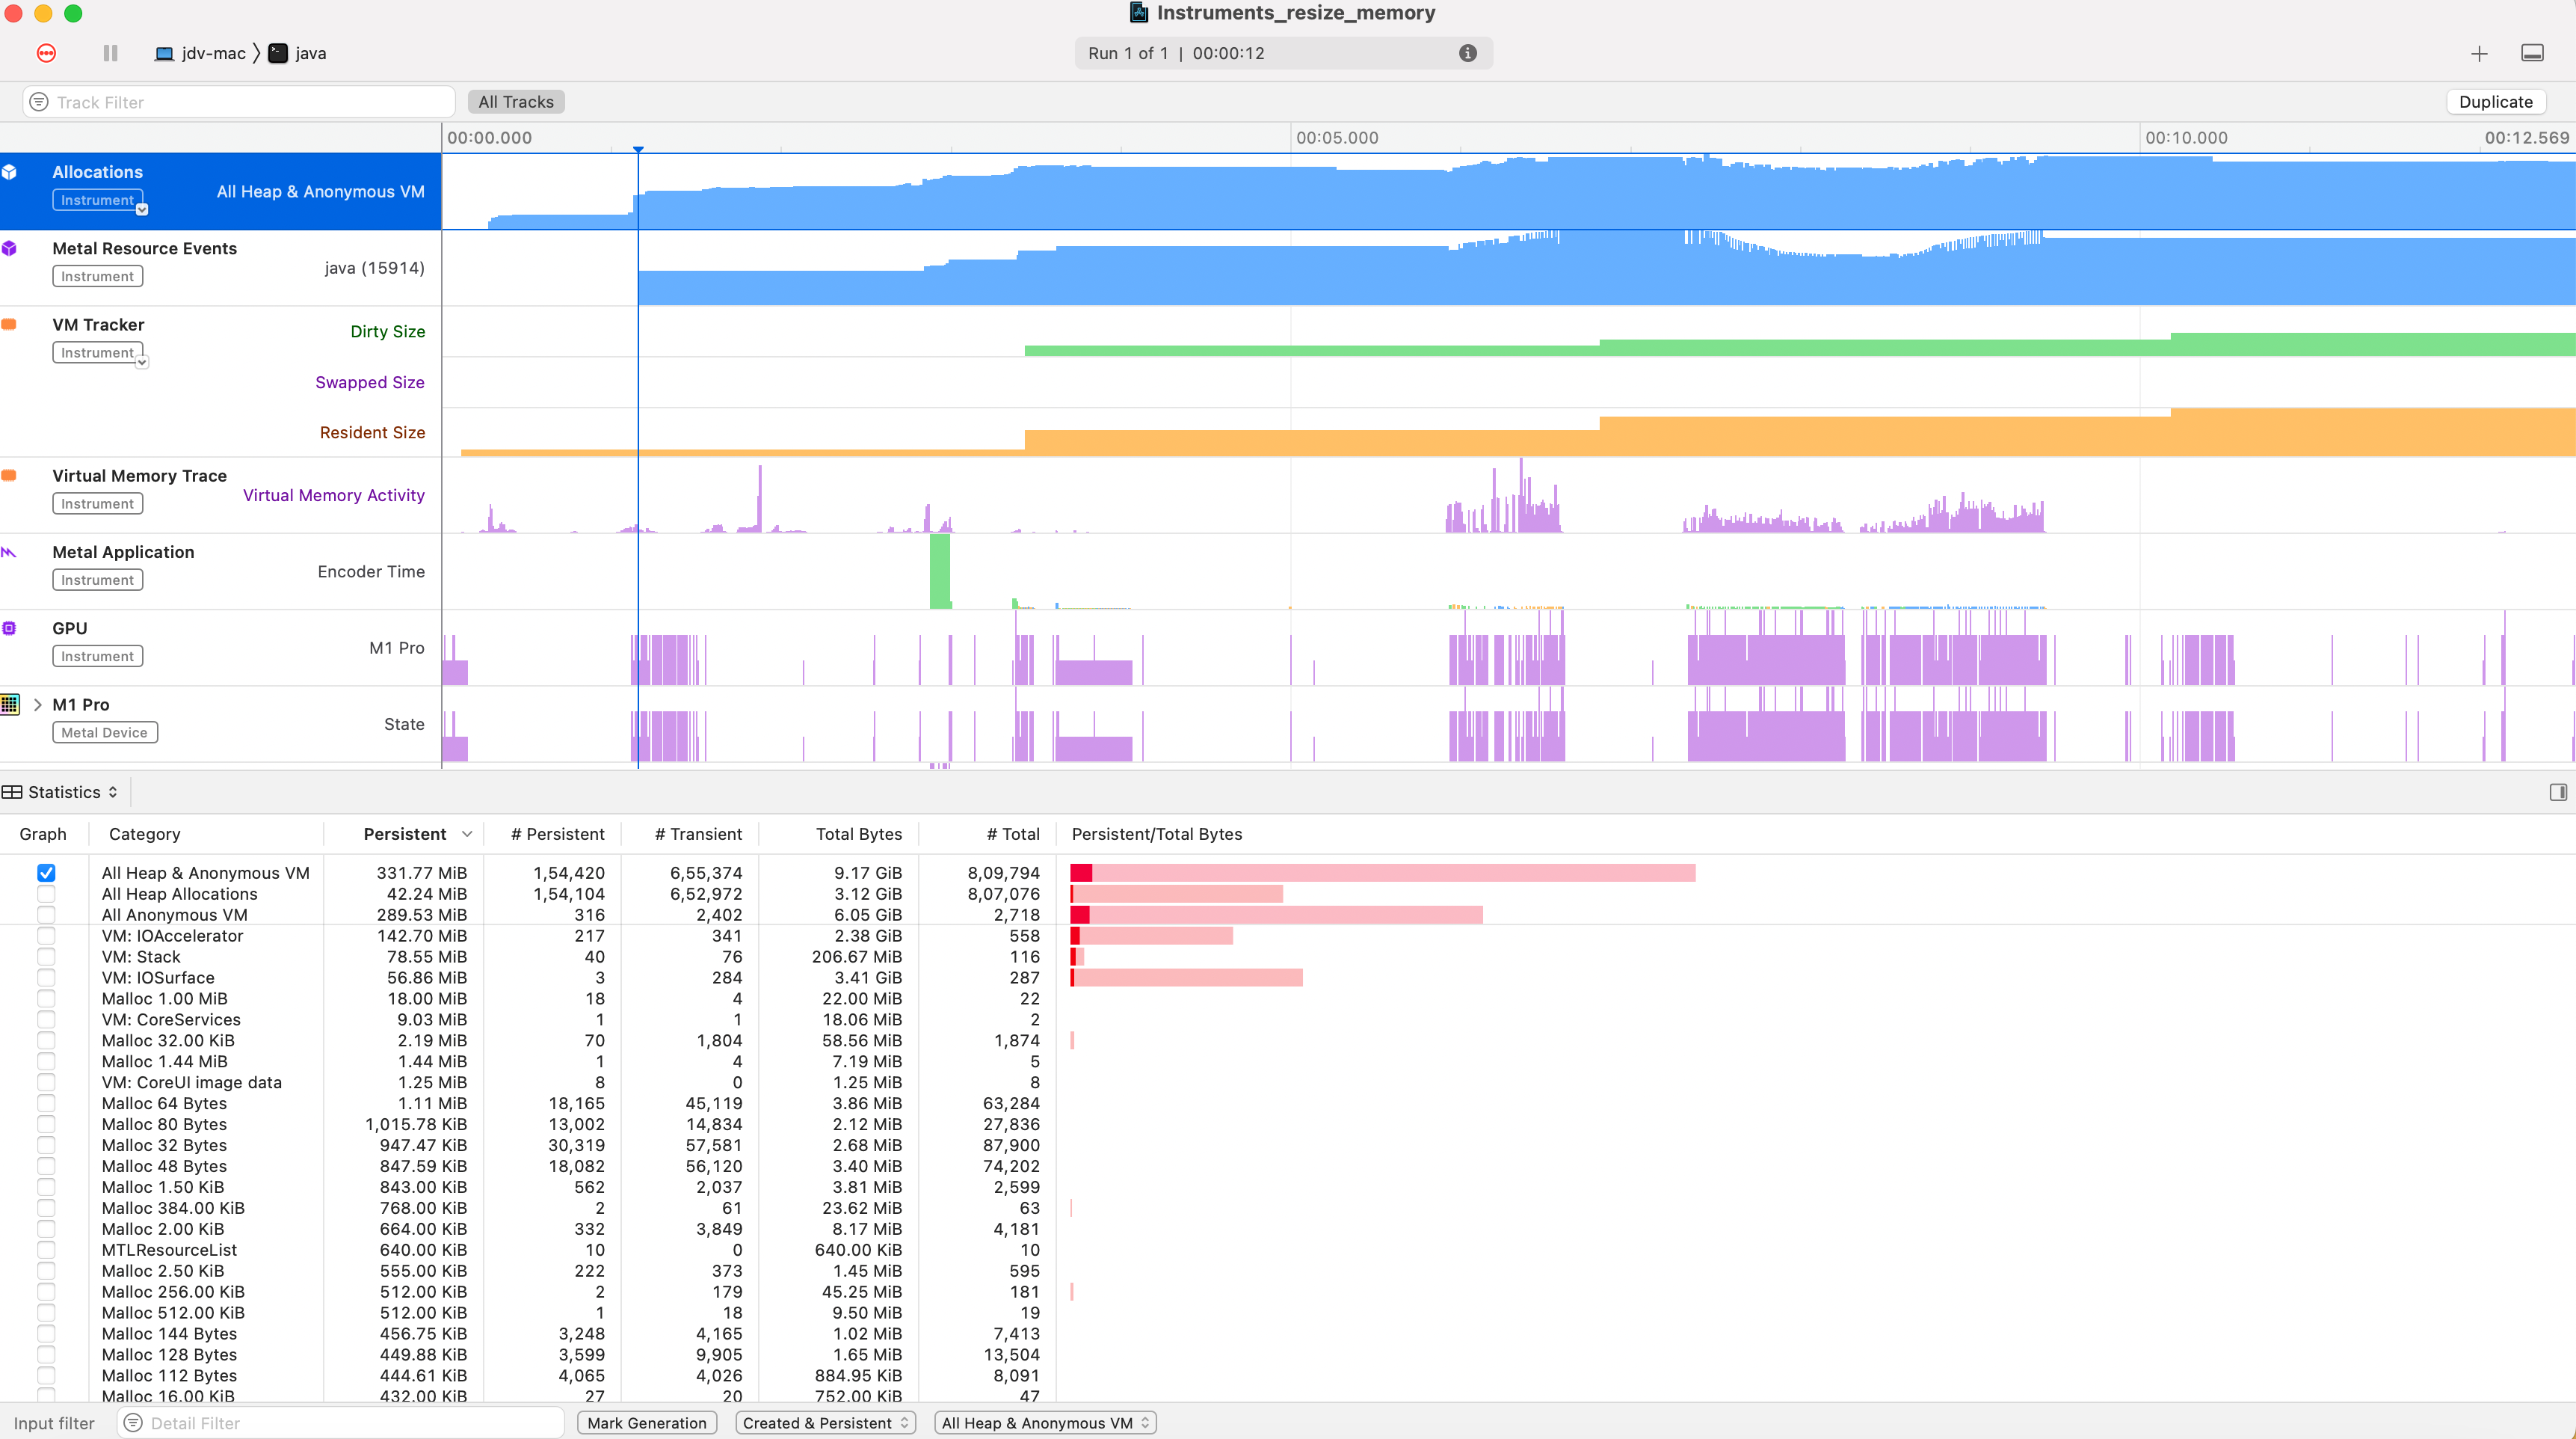Click the GPU instrument chip icon

point(10,628)
